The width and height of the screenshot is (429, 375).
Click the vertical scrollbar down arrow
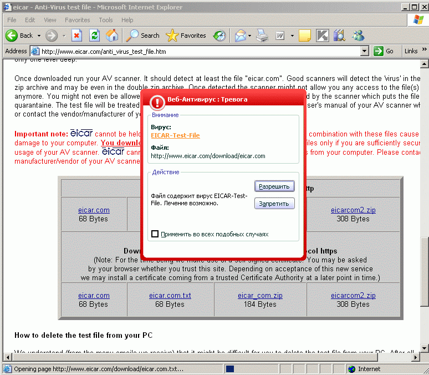click(424, 348)
